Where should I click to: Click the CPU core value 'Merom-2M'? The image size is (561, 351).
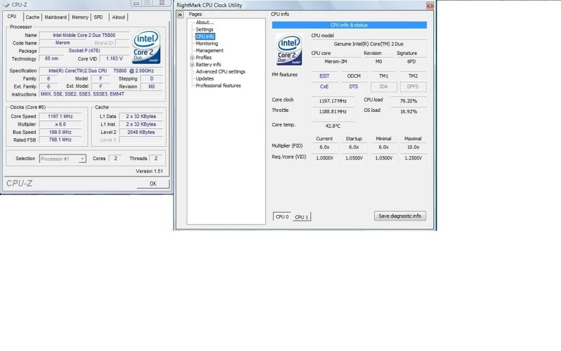(336, 61)
